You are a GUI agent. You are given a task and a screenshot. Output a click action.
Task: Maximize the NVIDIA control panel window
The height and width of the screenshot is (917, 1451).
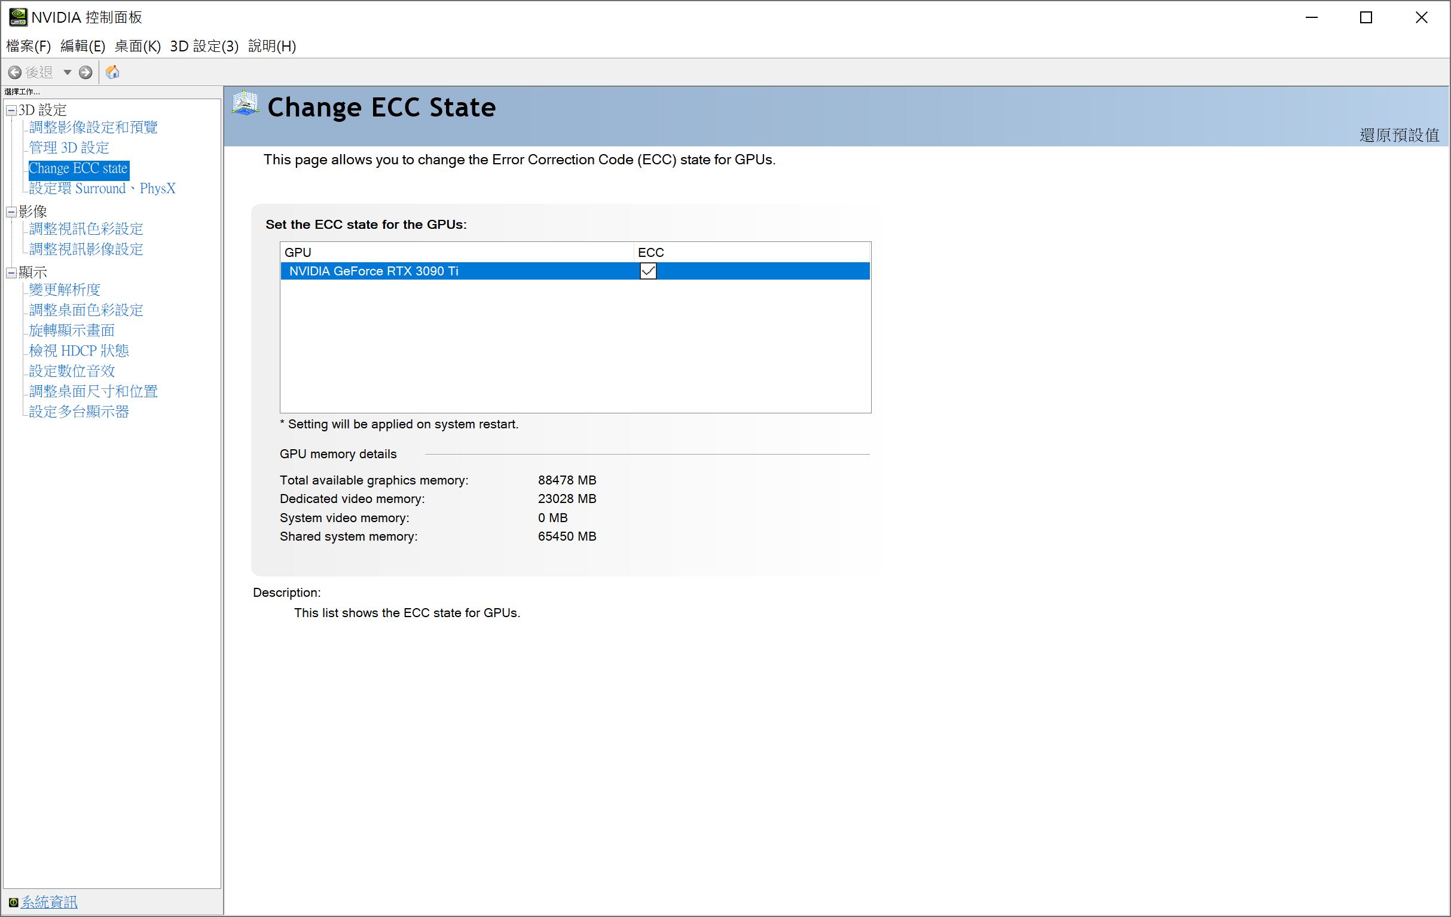[x=1366, y=17]
